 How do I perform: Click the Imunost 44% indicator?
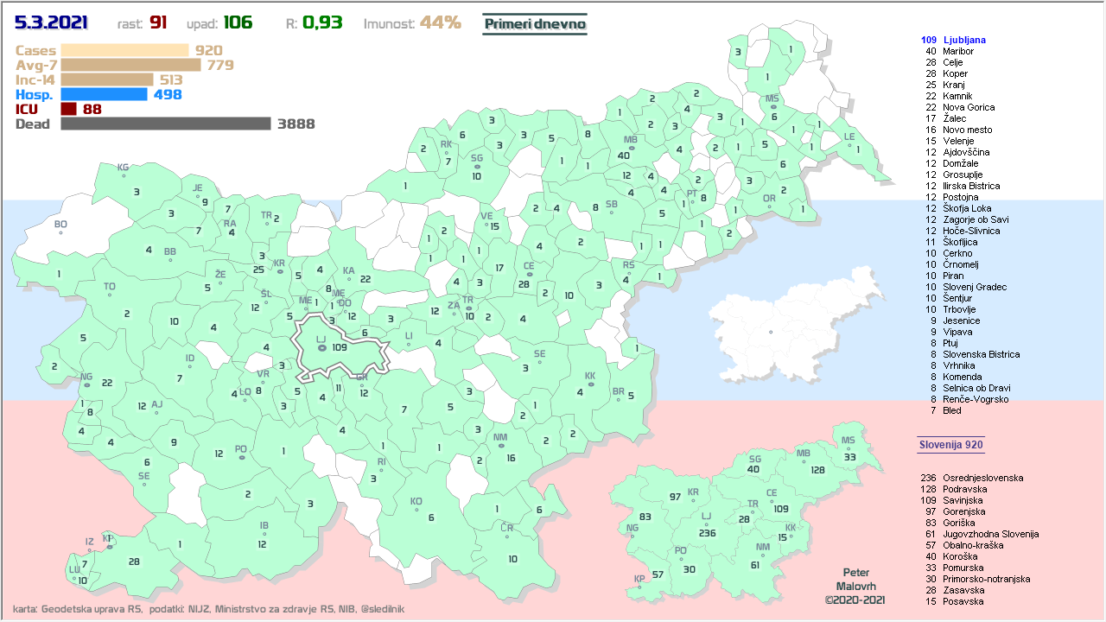click(412, 23)
